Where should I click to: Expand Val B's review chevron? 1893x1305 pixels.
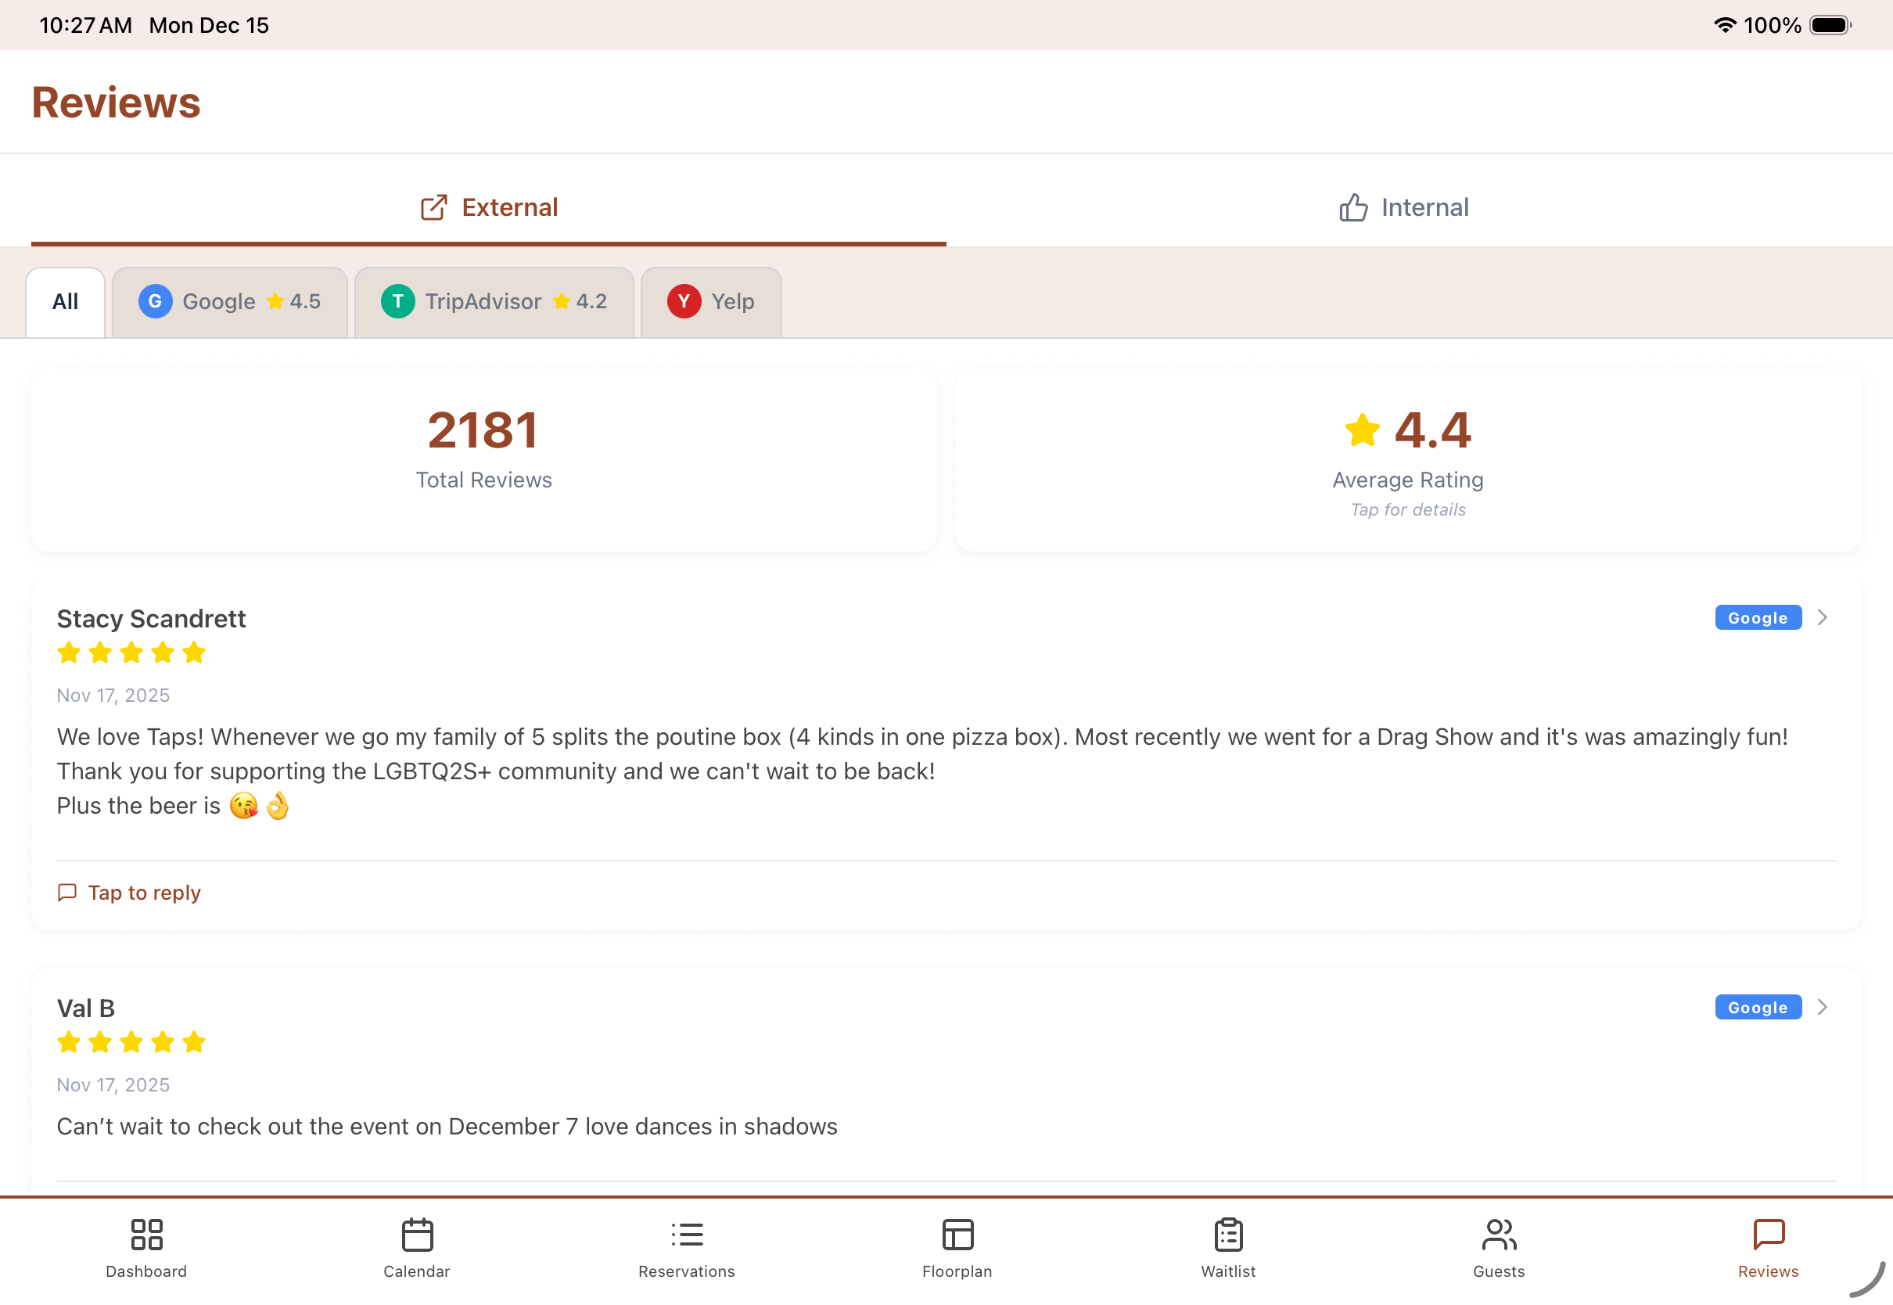click(x=1822, y=1007)
